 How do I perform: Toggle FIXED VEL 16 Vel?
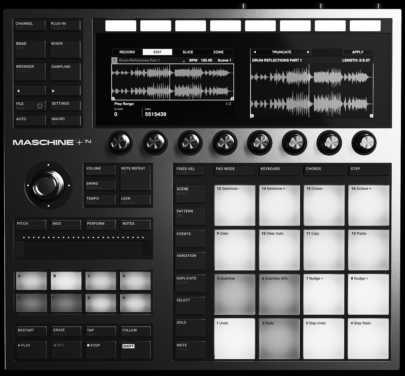tap(190, 170)
